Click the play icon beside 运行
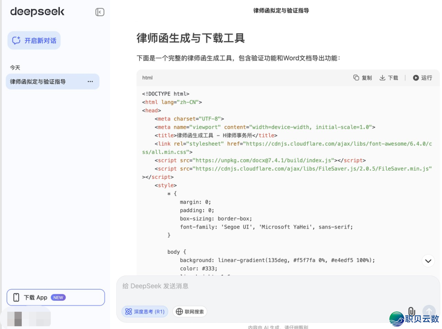This screenshot has height=329, width=442. (416, 78)
